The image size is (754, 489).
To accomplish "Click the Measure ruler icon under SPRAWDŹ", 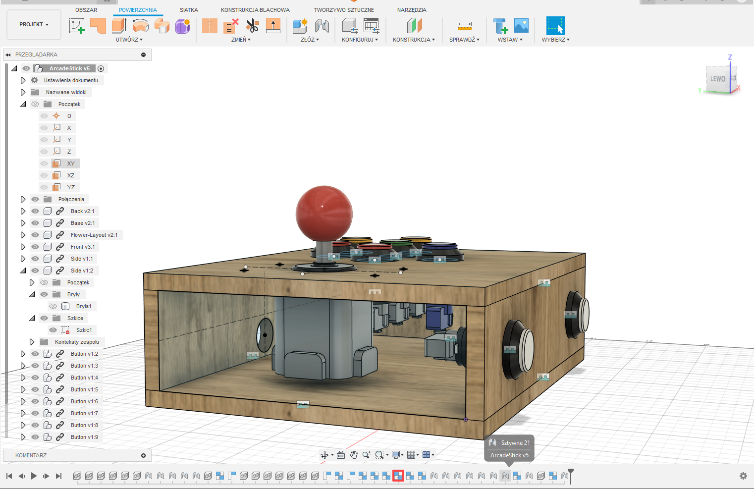I will [x=464, y=26].
